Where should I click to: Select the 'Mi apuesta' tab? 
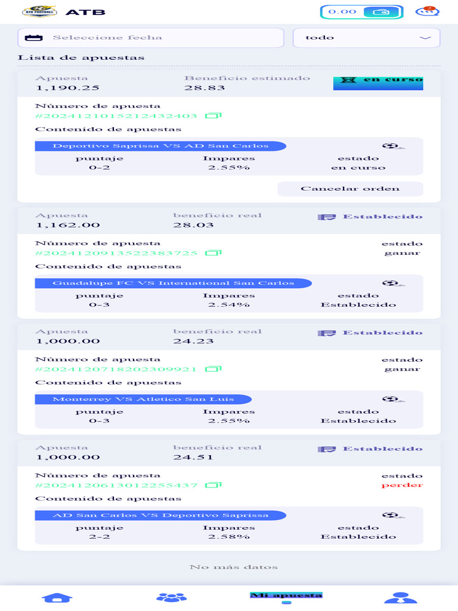pos(286,596)
